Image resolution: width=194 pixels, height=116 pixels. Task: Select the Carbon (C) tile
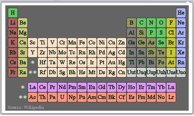[141, 23]
